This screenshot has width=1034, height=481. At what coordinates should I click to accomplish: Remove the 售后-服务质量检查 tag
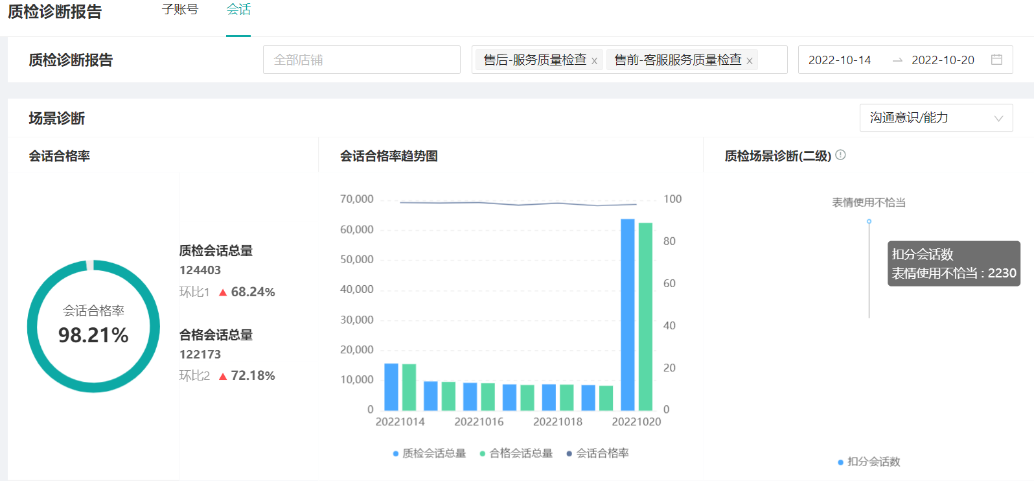594,61
